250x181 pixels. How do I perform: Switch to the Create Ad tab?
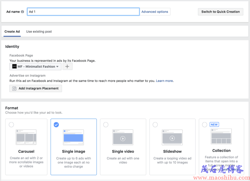[12, 31]
